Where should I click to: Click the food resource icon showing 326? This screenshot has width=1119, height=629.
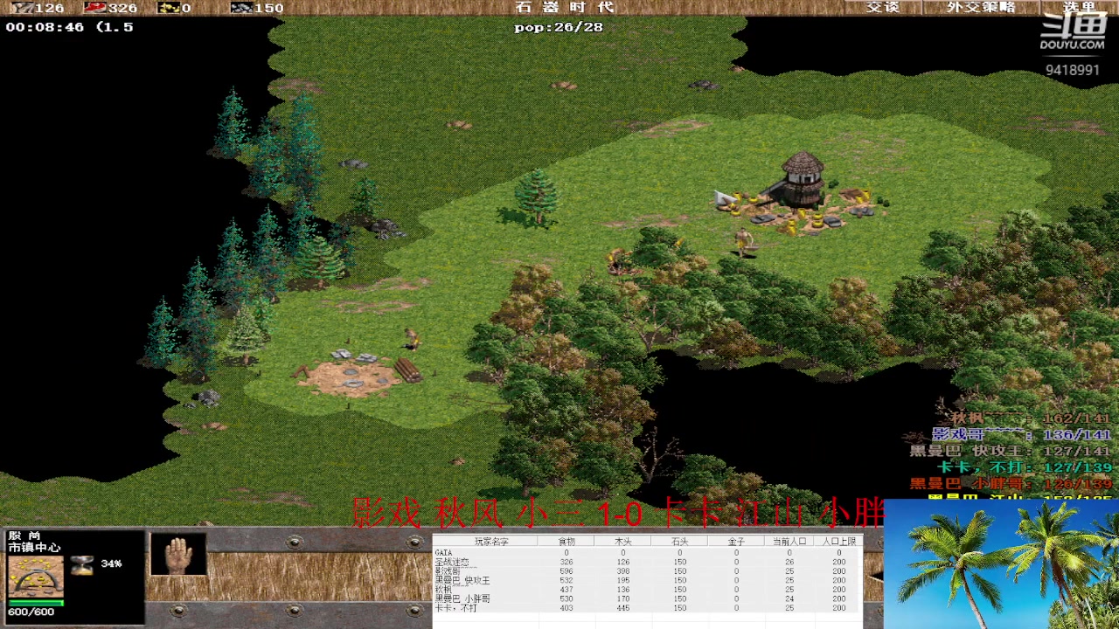click(94, 7)
